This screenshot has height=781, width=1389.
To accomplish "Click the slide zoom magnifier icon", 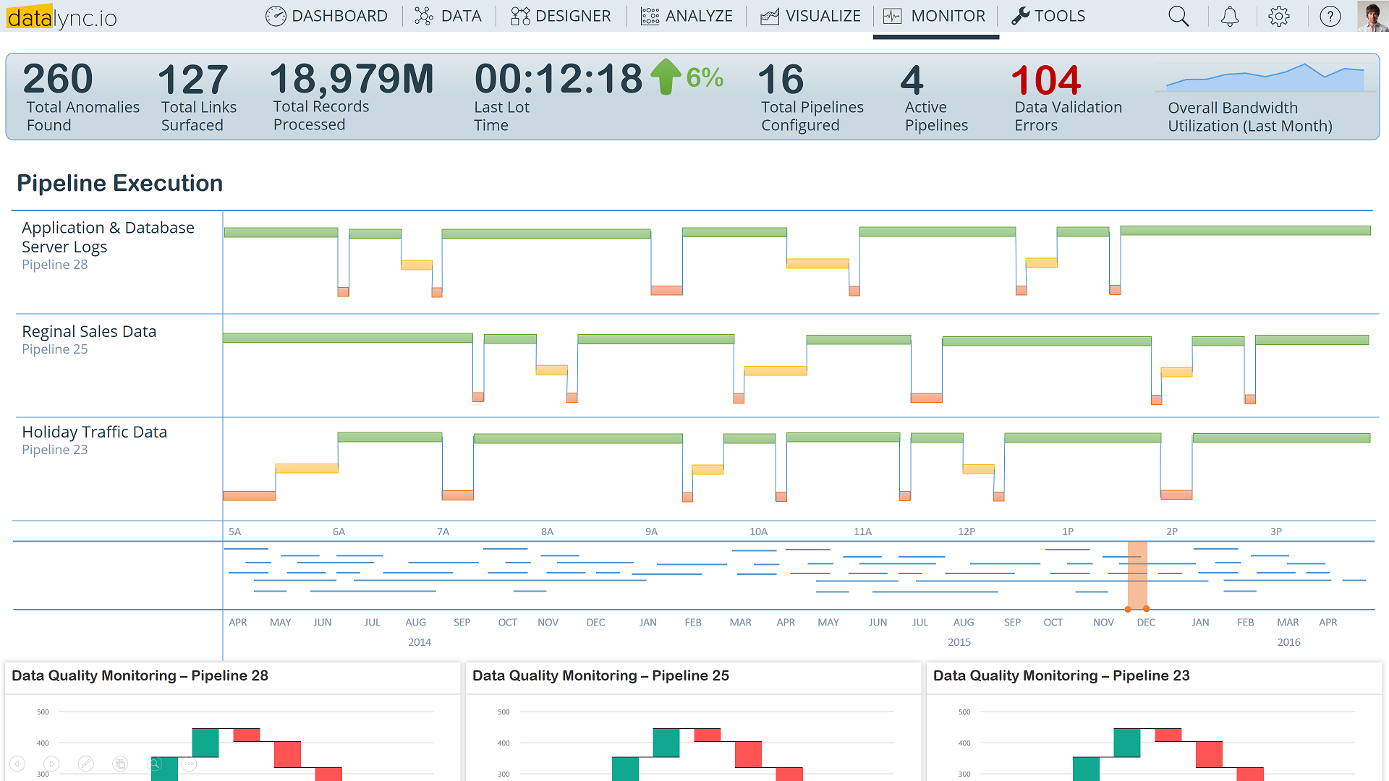I will (x=154, y=764).
